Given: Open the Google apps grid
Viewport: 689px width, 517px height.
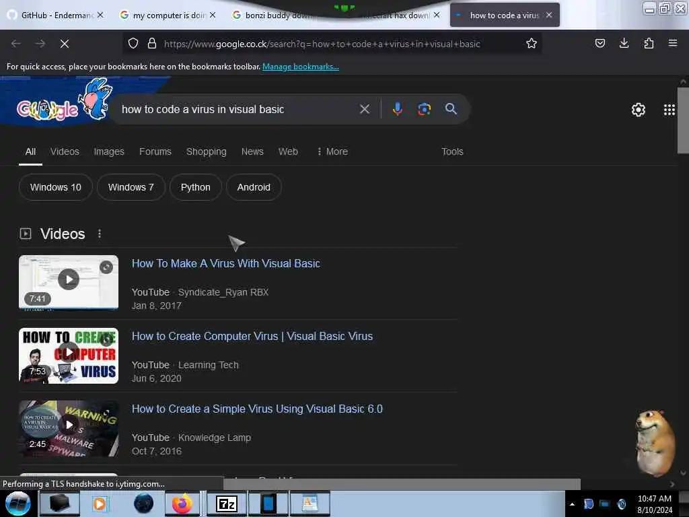Looking at the screenshot, I should [669, 110].
